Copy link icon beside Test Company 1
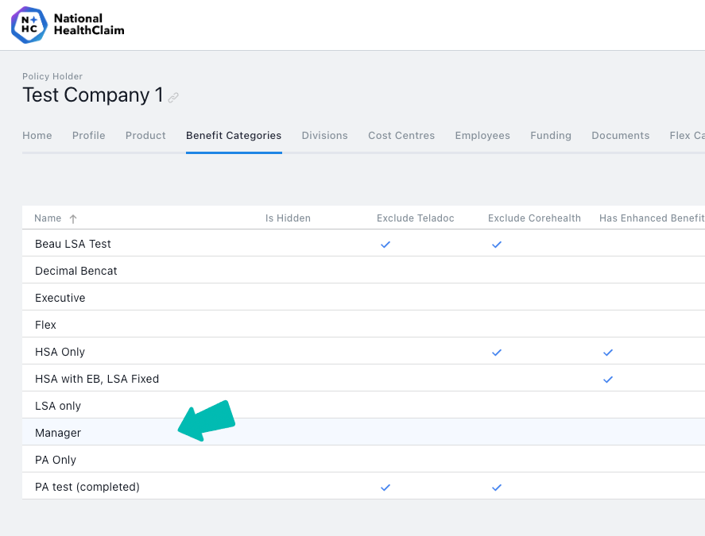The image size is (705, 536). (x=173, y=98)
